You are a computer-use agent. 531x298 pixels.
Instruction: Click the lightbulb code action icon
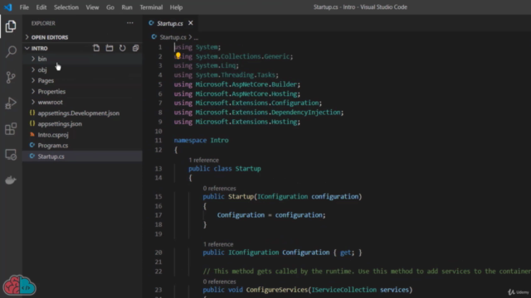pos(178,55)
